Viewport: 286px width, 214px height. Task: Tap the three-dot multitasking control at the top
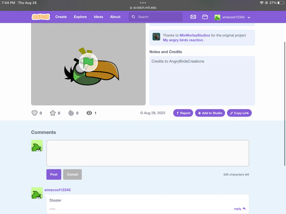[x=143, y=3]
